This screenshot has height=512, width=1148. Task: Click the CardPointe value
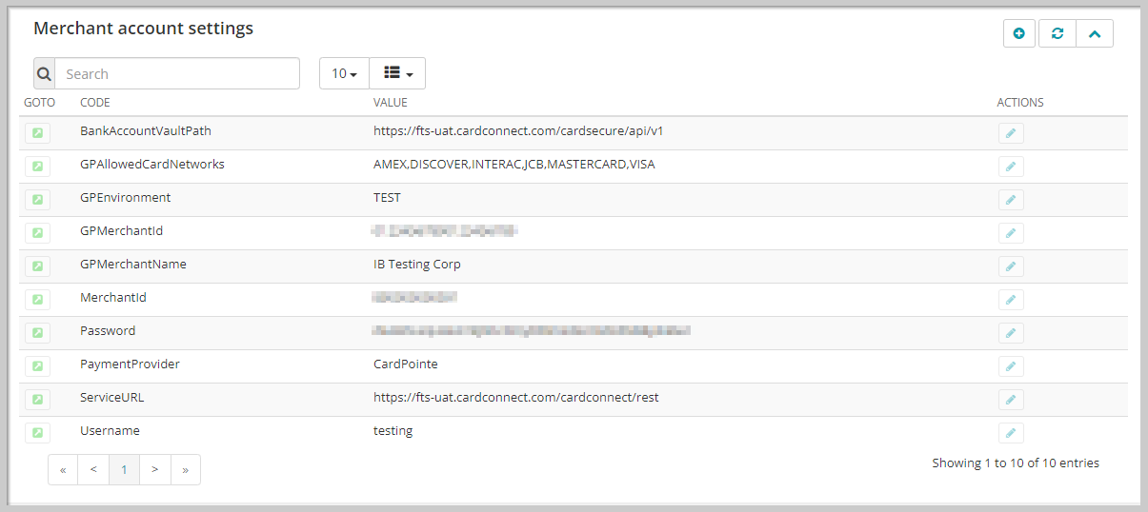(406, 364)
